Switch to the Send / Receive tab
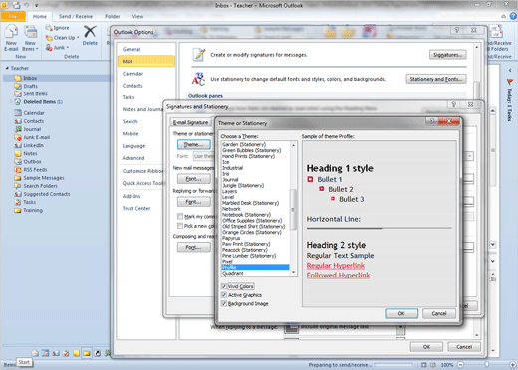The image size is (518, 370). pos(76,16)
